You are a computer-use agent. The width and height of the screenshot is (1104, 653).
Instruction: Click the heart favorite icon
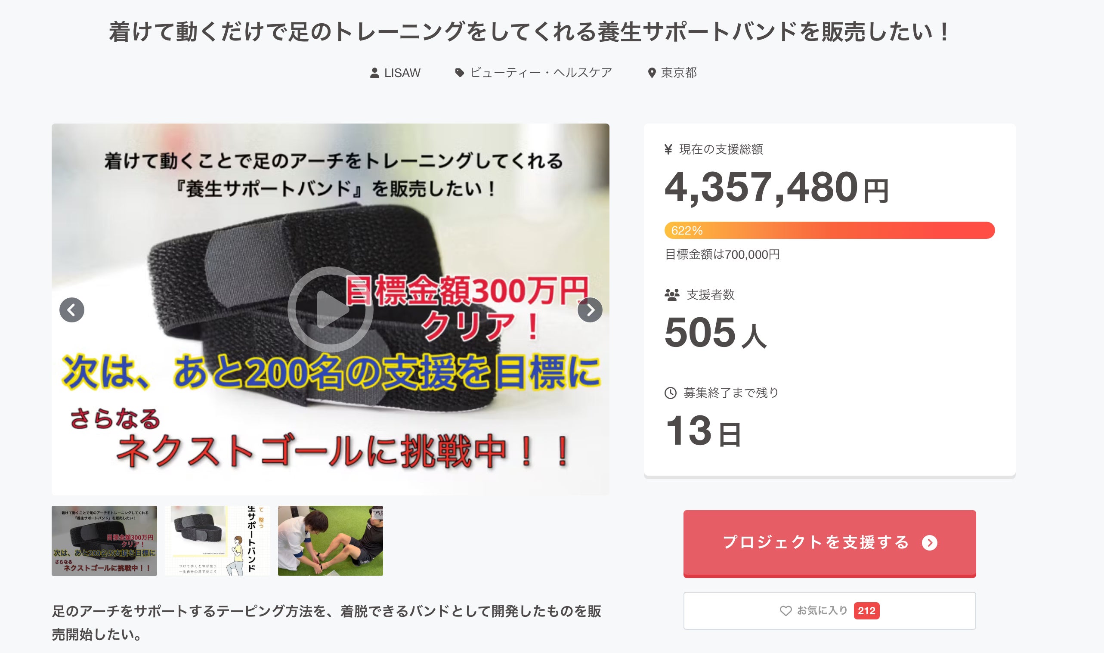coord(785,611)
